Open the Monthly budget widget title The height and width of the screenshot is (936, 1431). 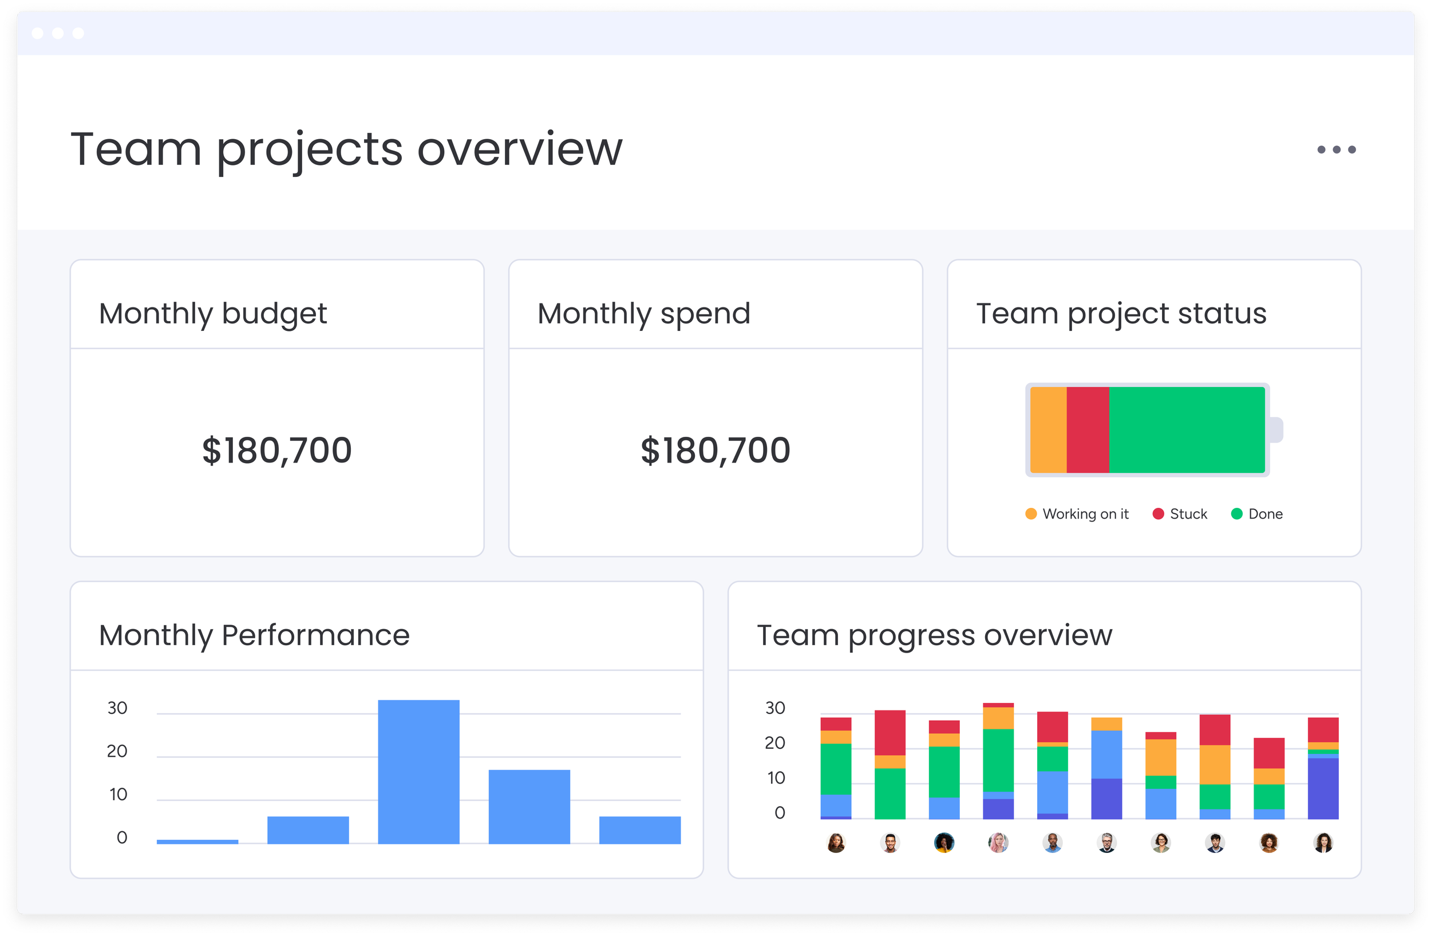point(213,313)
